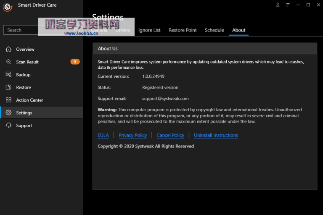Click the Scan Result magnifier icon

[x=8, y=62]
